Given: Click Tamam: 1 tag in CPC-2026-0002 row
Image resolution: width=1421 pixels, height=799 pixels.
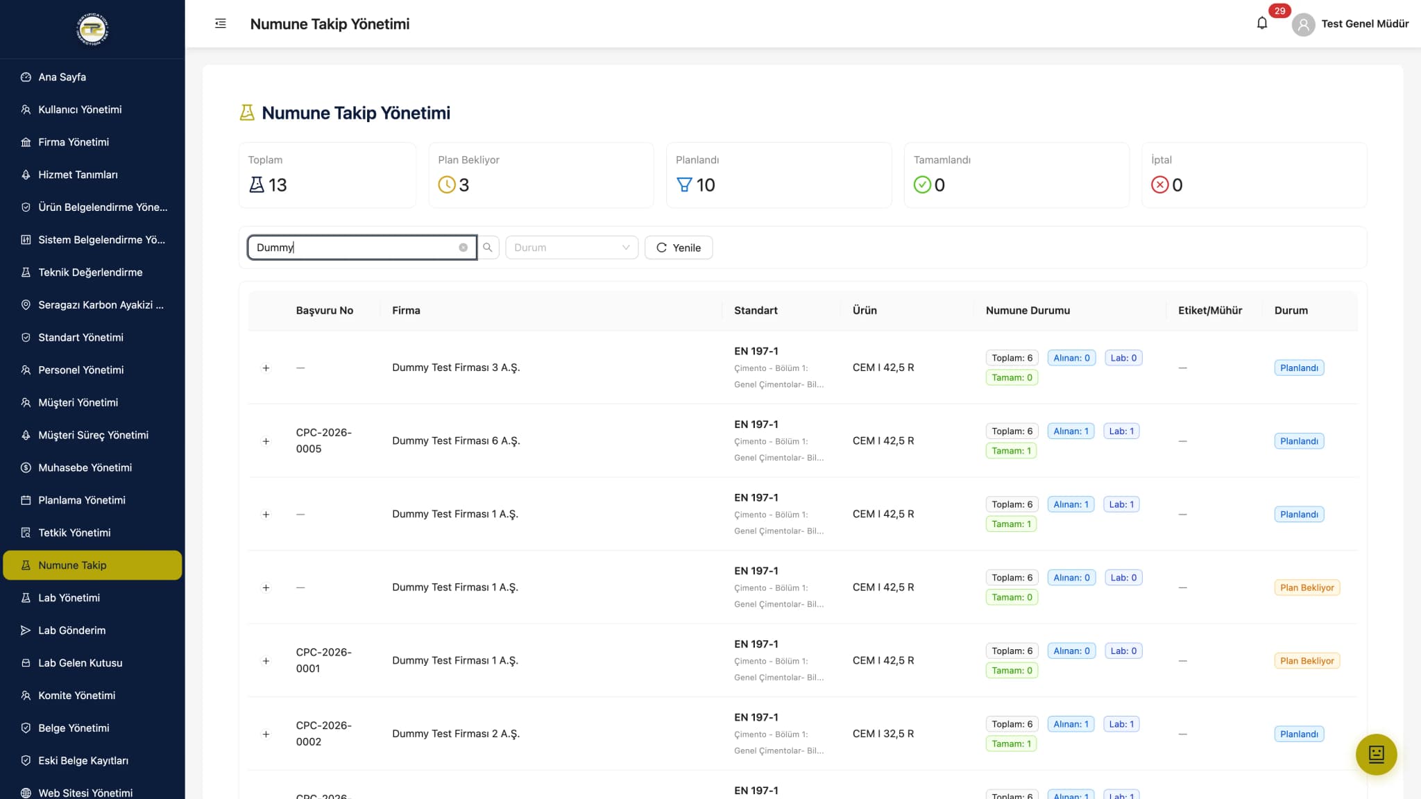Looking at the screenshot, I should point(1011,744).
